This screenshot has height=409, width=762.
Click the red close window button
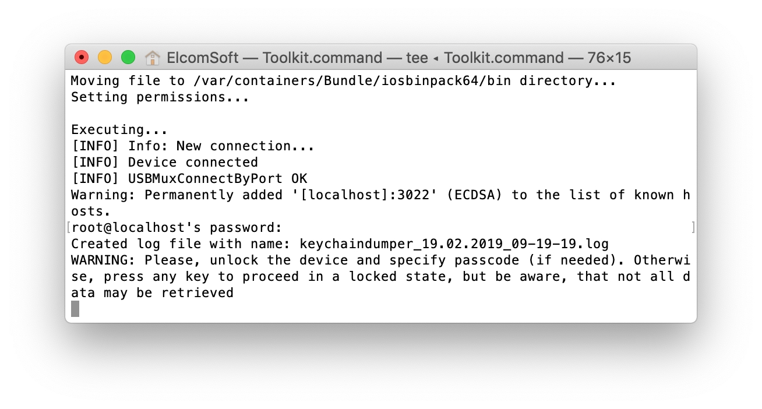[x=82, y=58]
